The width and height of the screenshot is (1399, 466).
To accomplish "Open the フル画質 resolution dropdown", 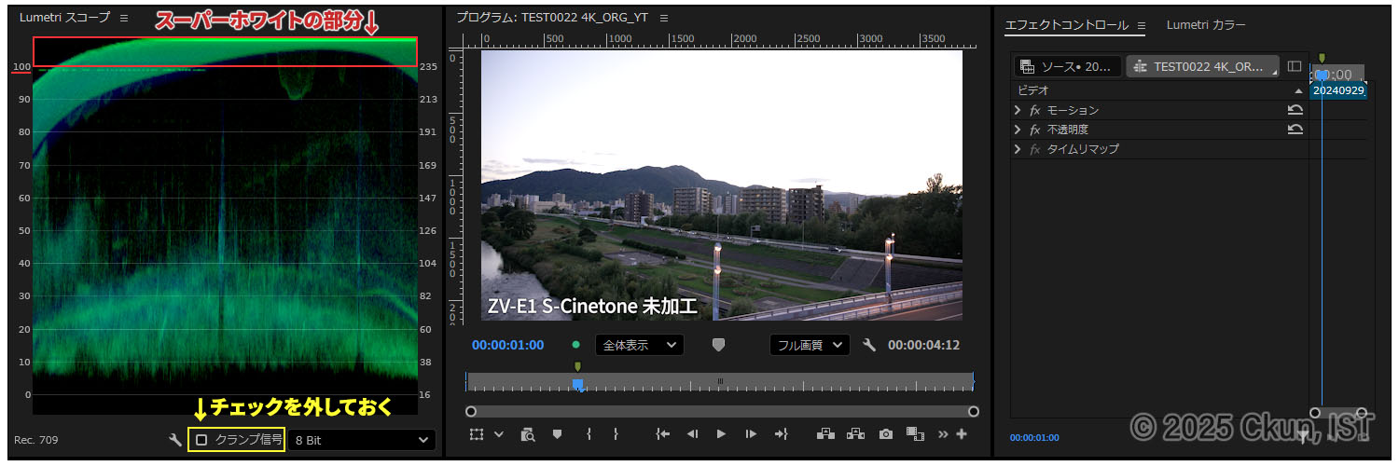I will (x=810, y=345).
